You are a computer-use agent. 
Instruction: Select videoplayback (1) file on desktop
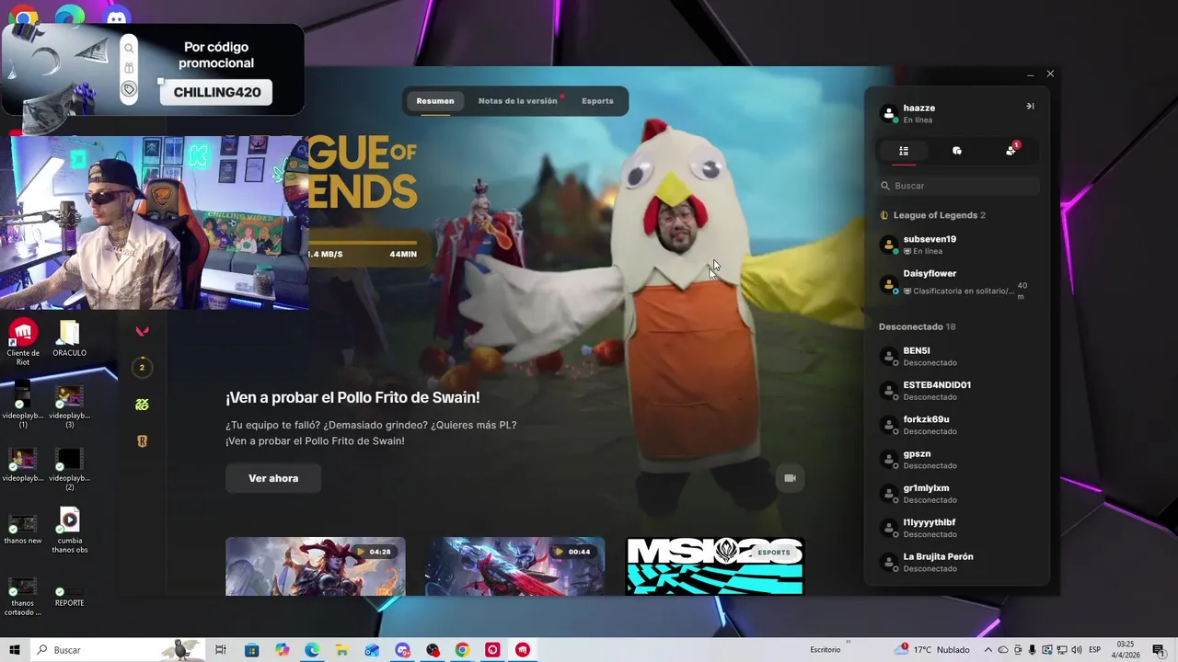(23, 405)
